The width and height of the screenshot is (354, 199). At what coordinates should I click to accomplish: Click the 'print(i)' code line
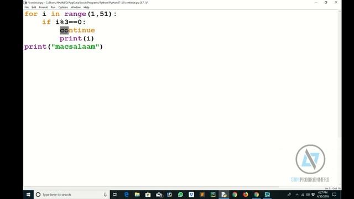point(77,38)
